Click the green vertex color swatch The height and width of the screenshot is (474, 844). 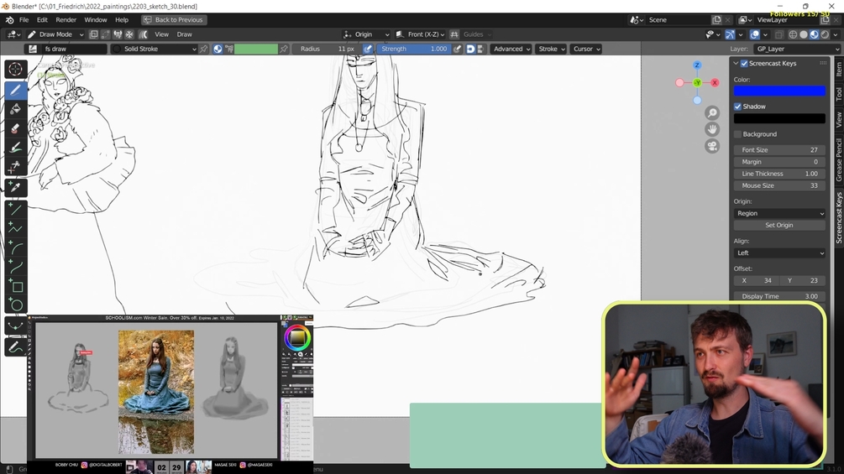(x=256, y=49)
